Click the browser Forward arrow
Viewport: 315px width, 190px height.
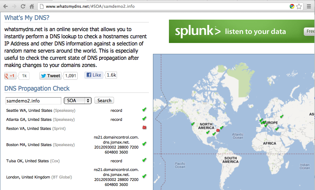(x=14, y=7)
